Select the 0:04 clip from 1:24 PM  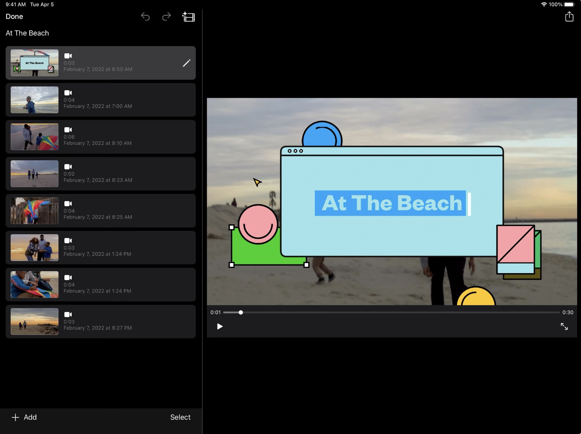[x=101, y=285]
